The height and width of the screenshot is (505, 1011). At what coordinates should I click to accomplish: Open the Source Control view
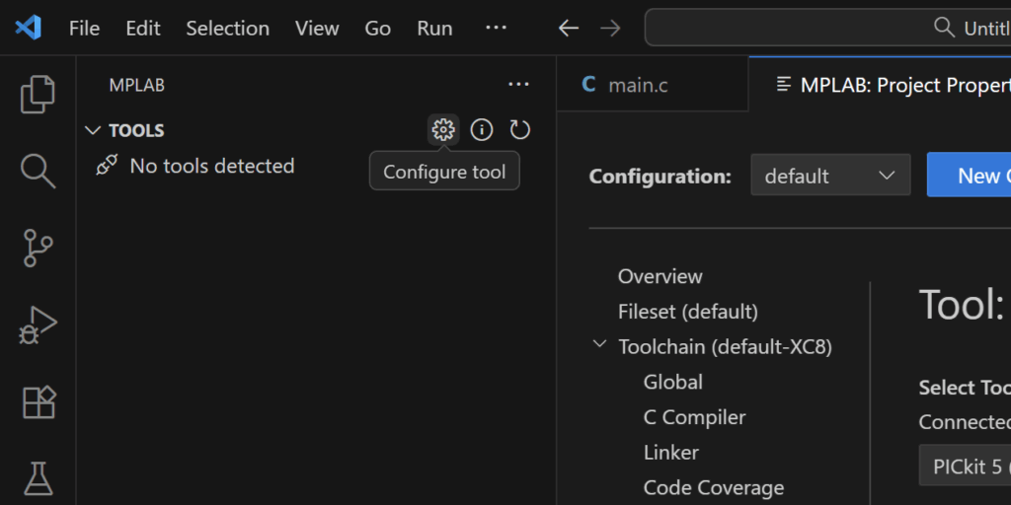(x=38, y=248)
